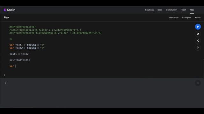Screen dimensions: 204x114
Task: Click the output value 'b' in console
Action: pyautogui.click(x=6, y=83)
